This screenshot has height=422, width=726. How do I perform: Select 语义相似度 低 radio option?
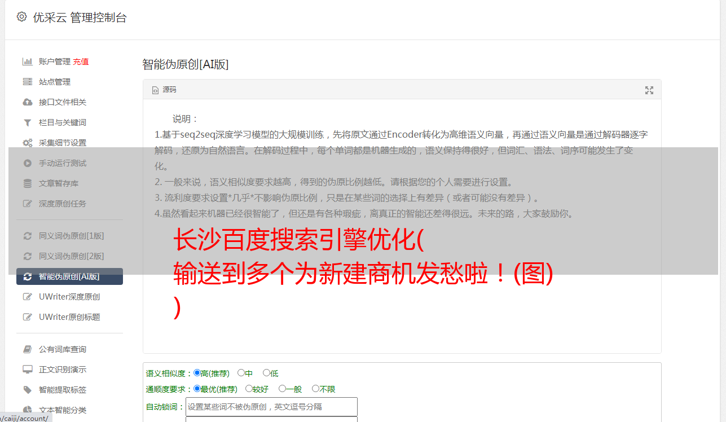pyautogui.click(x=266, y=373)
